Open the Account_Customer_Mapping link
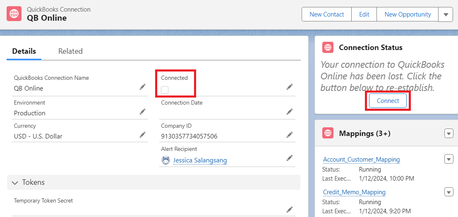Image resolution: width=458 pixels, height=217 pixels. [x=361, y=160]
